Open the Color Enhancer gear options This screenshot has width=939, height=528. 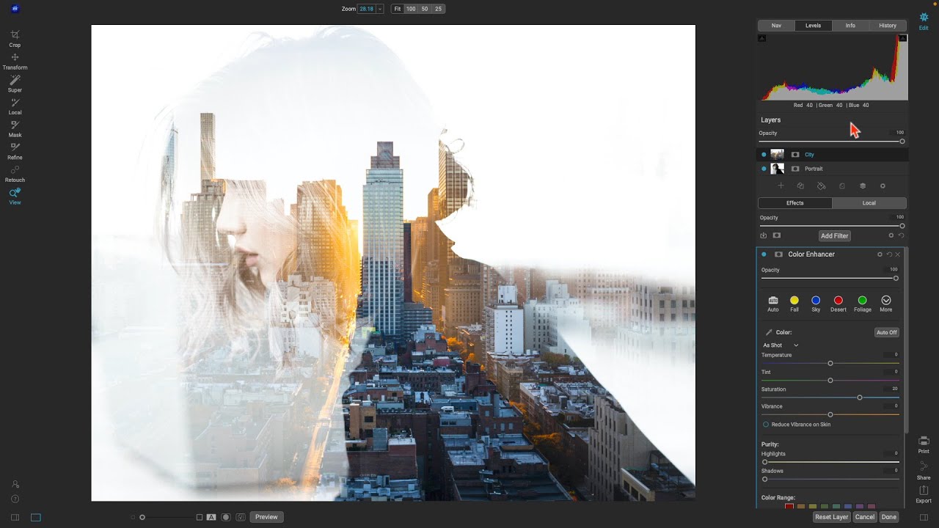click(x=880, y=254)
